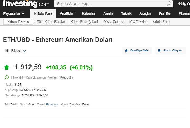The width and height of the screenshot is (190, 128).
Task: Click the Alarm Oluştur button
Action: [x=170, y=50]
